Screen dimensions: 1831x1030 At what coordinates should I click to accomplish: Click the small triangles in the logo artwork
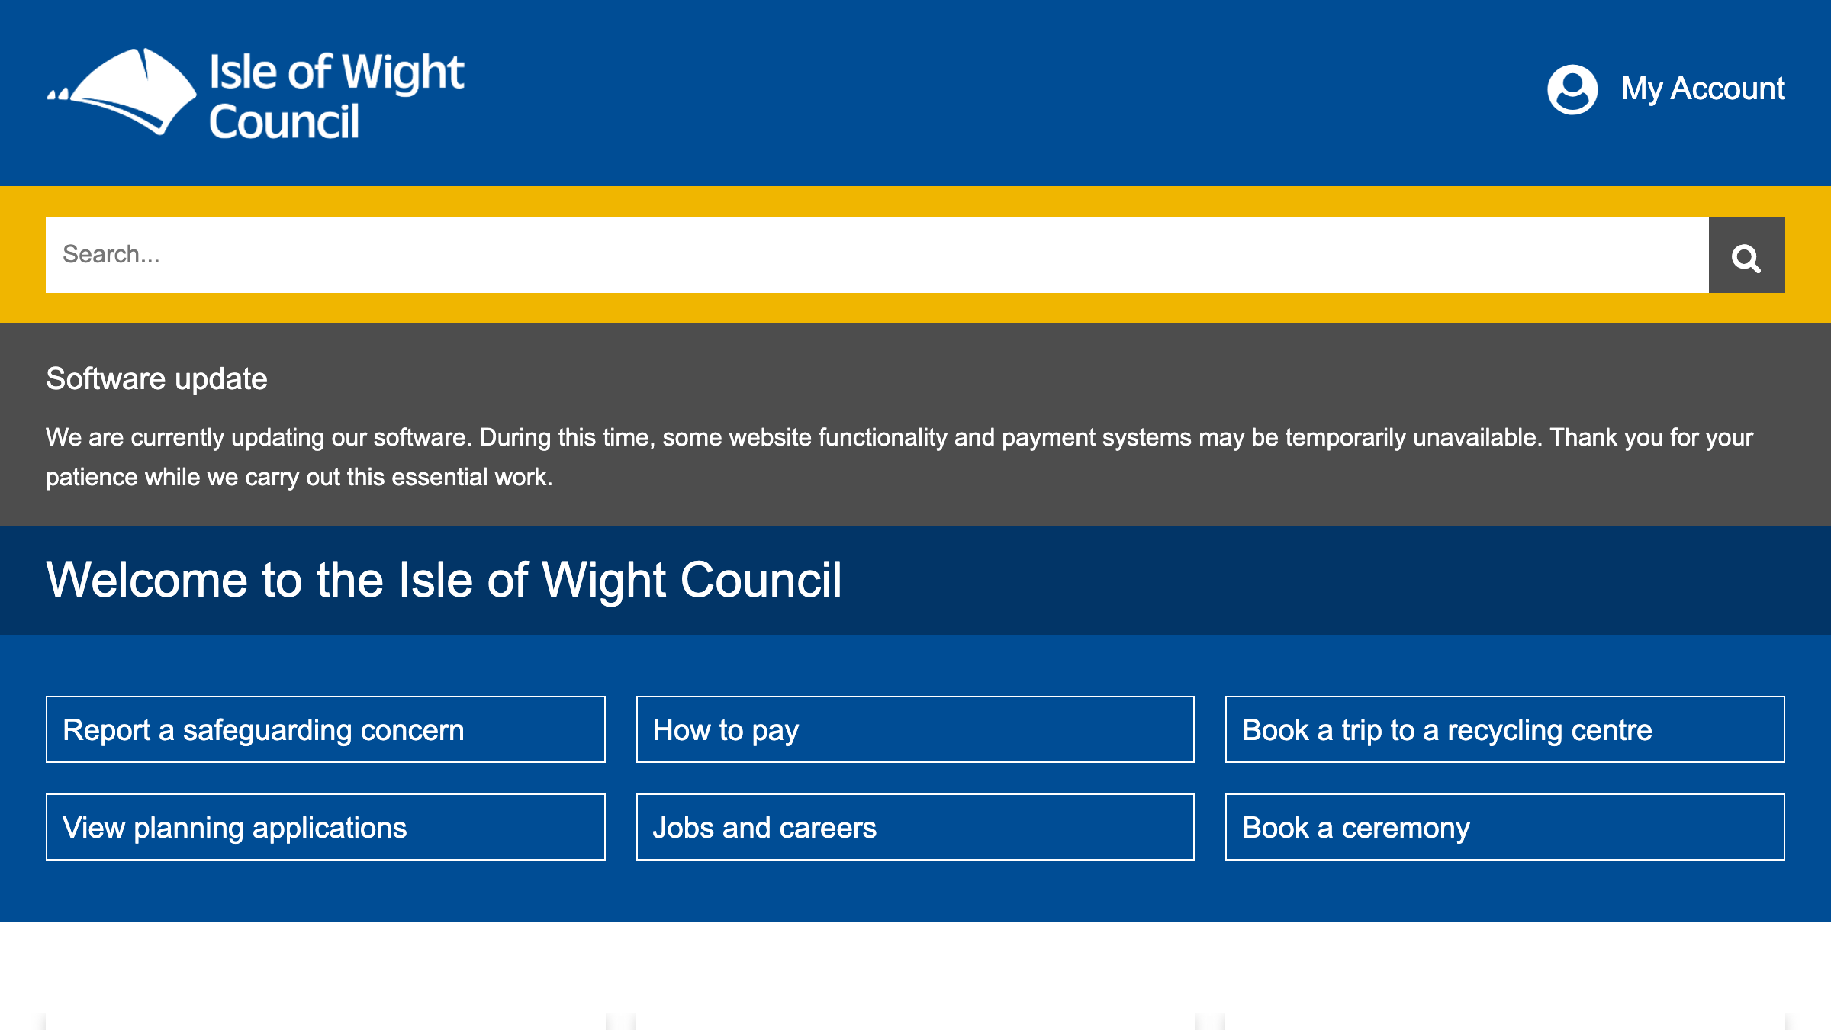pyautogui.click(x=60, y=94)
